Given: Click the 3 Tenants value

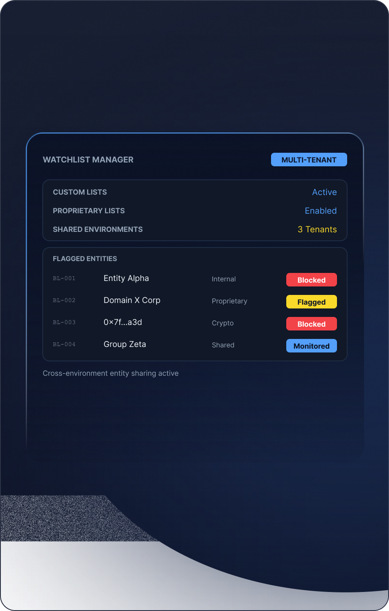Looking at the screenshot, I should point(317,229).
